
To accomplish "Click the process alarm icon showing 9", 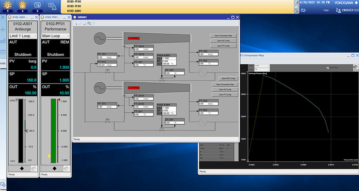I will click(8, 5).
